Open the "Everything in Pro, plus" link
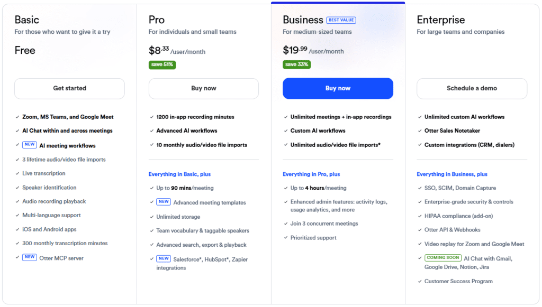542x307 pixels. 311,174
